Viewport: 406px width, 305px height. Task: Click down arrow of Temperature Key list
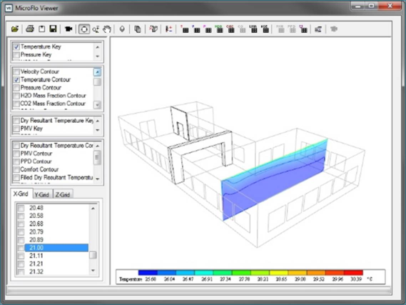97,56
